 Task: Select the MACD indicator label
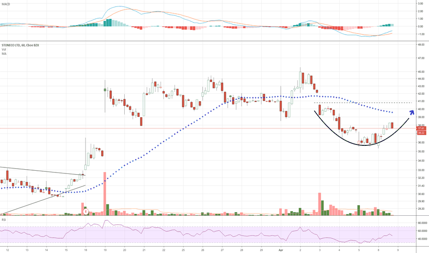6,4
